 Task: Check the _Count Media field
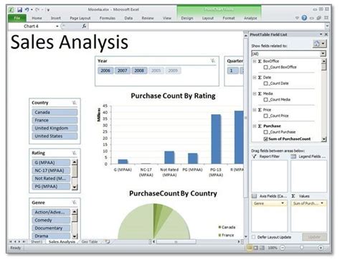(x=265, y=100)
